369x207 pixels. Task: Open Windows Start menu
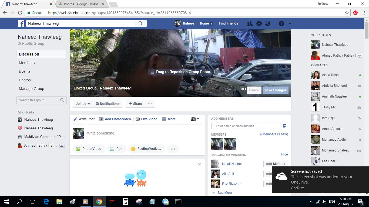[x=6, y=201]
